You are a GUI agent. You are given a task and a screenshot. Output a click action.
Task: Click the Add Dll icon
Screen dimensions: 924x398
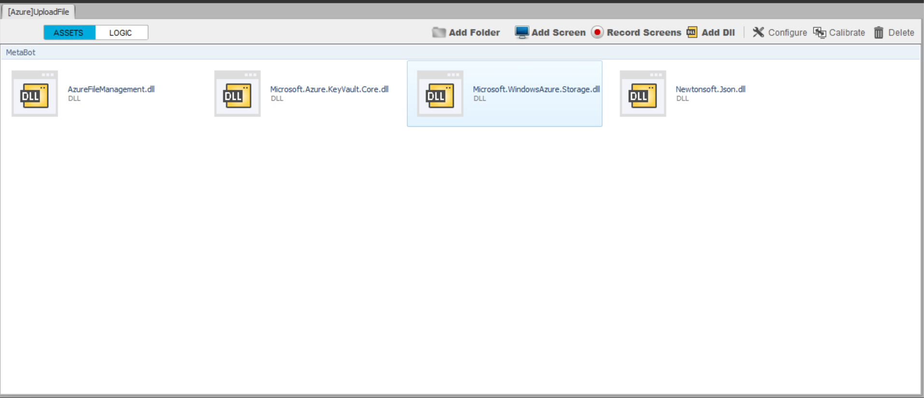tap(692, 32)
